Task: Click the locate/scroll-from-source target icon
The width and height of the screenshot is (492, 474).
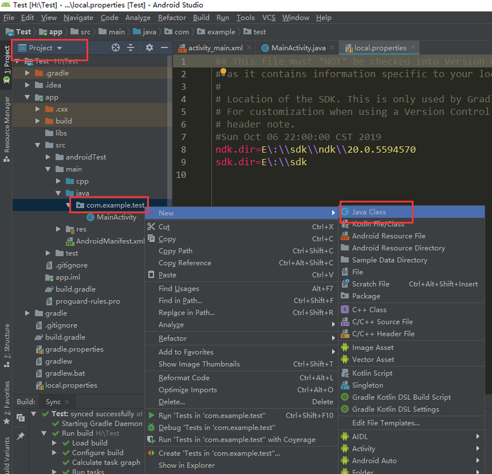Action: point(116,48)
